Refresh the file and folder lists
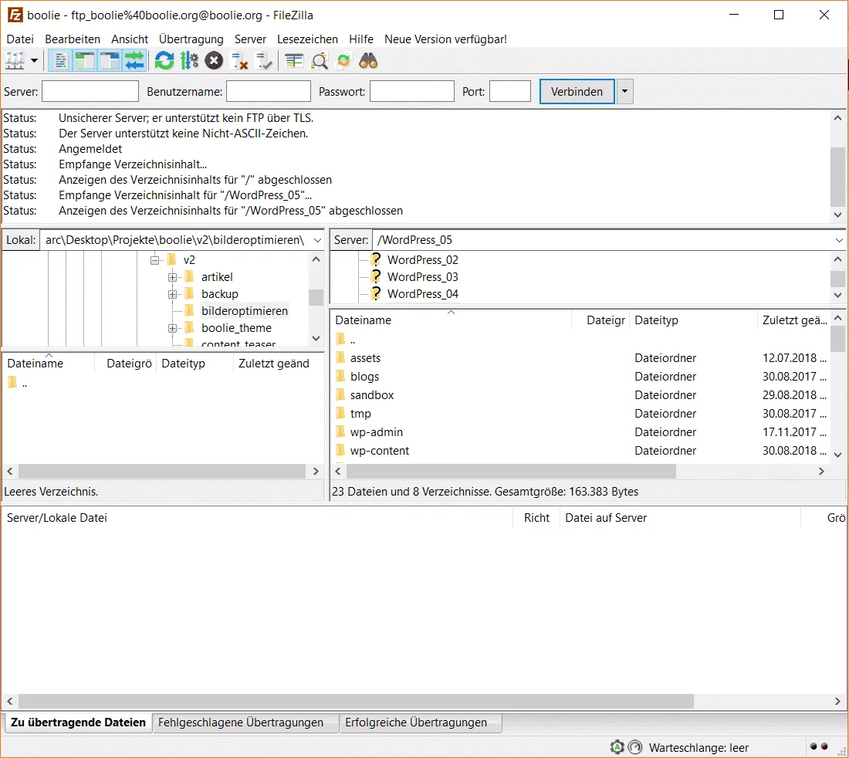 tap(164, 61)
